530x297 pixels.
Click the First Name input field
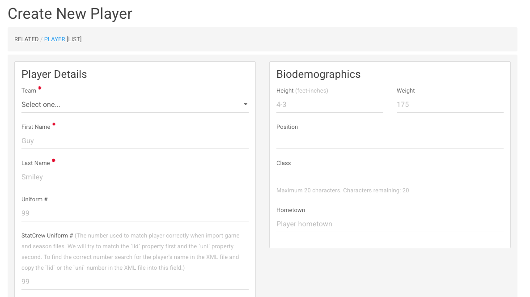(x=135, y=141)
